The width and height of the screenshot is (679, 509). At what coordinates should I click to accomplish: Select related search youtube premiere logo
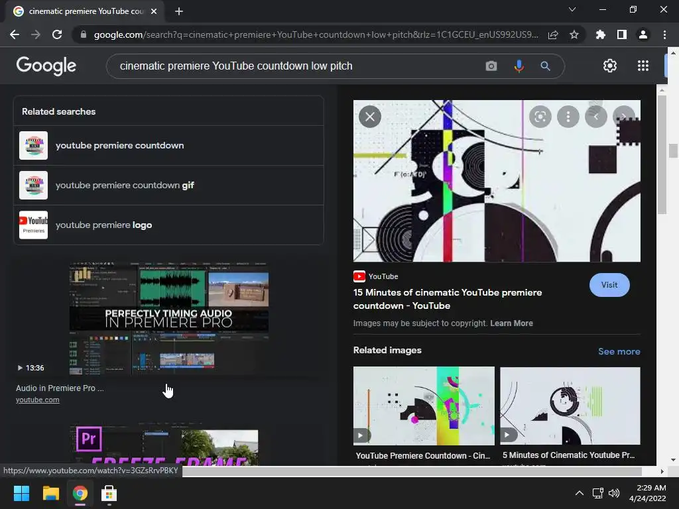pos(169,225)
